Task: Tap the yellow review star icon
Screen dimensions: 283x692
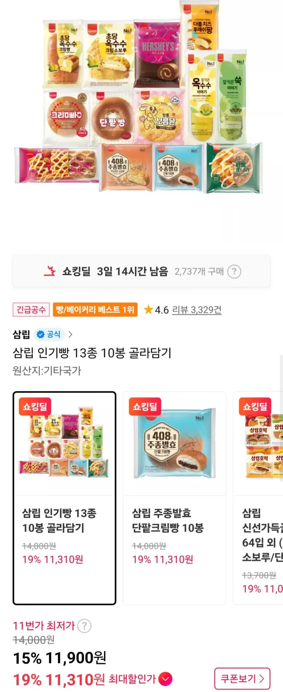Action: (148, 309)
